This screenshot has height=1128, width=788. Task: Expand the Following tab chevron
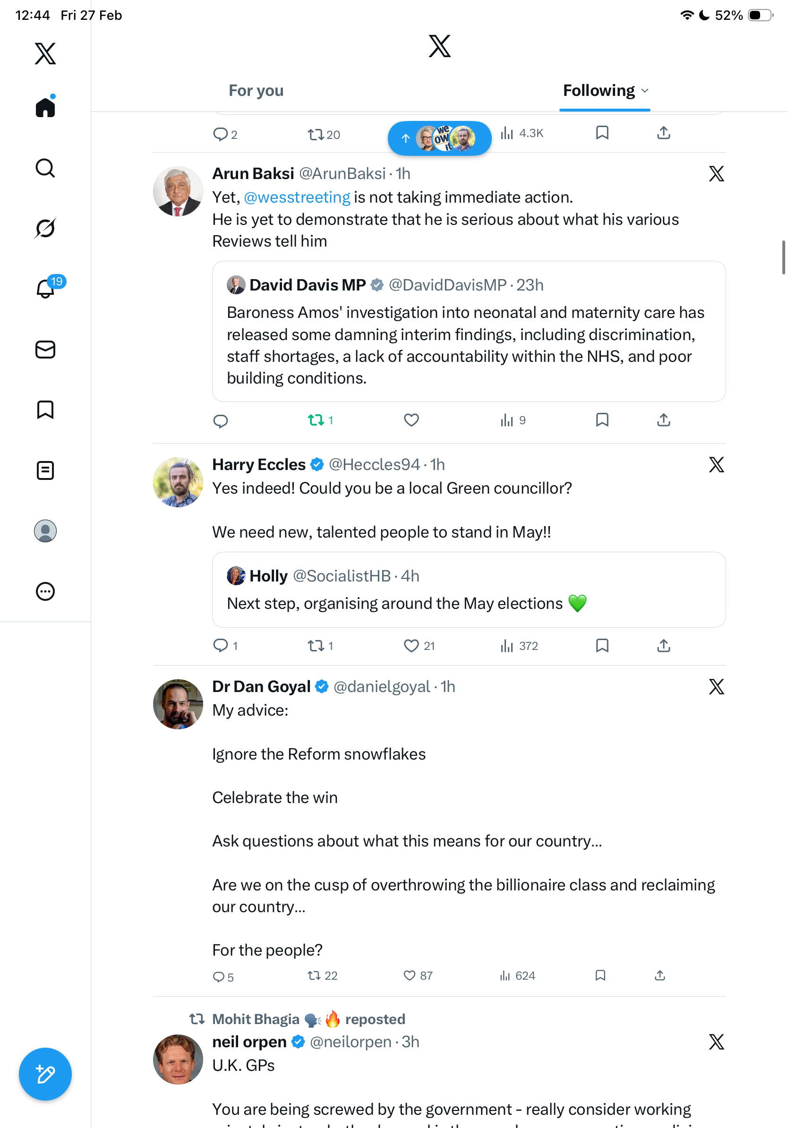645,91
